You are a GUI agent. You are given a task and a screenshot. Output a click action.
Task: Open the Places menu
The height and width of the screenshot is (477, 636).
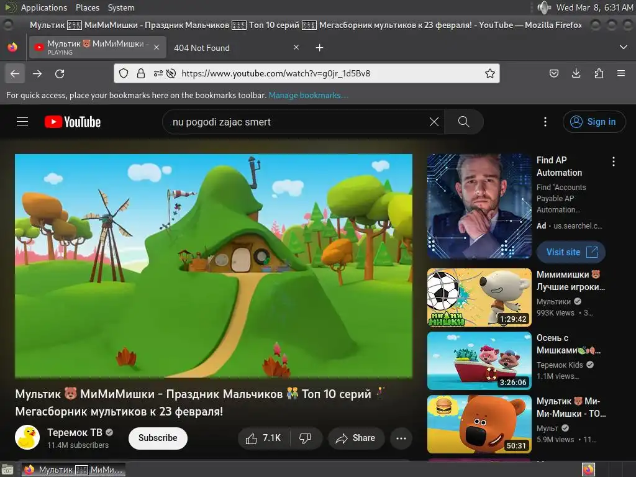pos(87,7)
